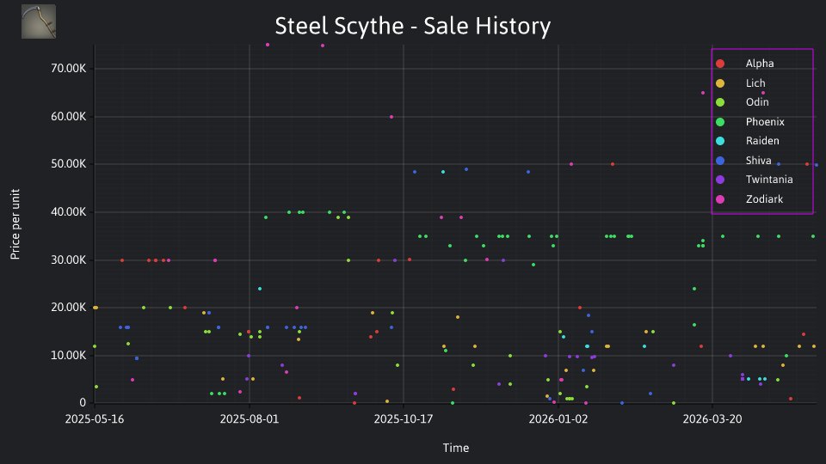Click the 50.00K price axis label

point(69,164)
